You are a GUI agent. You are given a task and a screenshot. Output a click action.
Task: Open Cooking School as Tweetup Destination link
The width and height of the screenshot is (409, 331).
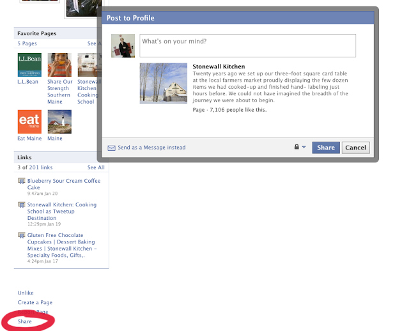pos(62,212)
